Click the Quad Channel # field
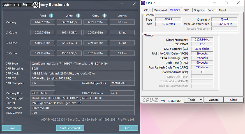The width and height of the screenshot is (245, 134). coord(224,19)
